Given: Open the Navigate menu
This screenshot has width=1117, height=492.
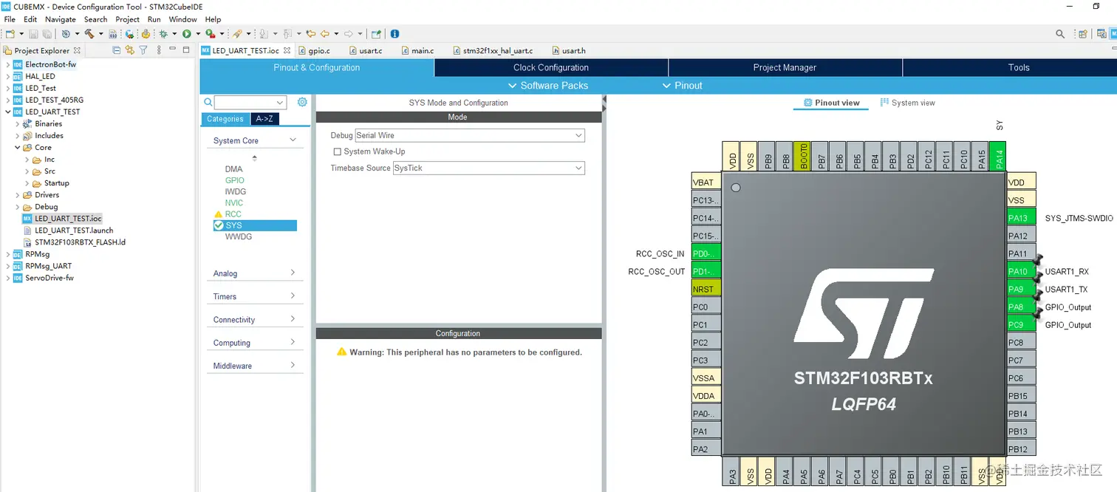Looking at the screenshot, I should click(x=61, y=19).
